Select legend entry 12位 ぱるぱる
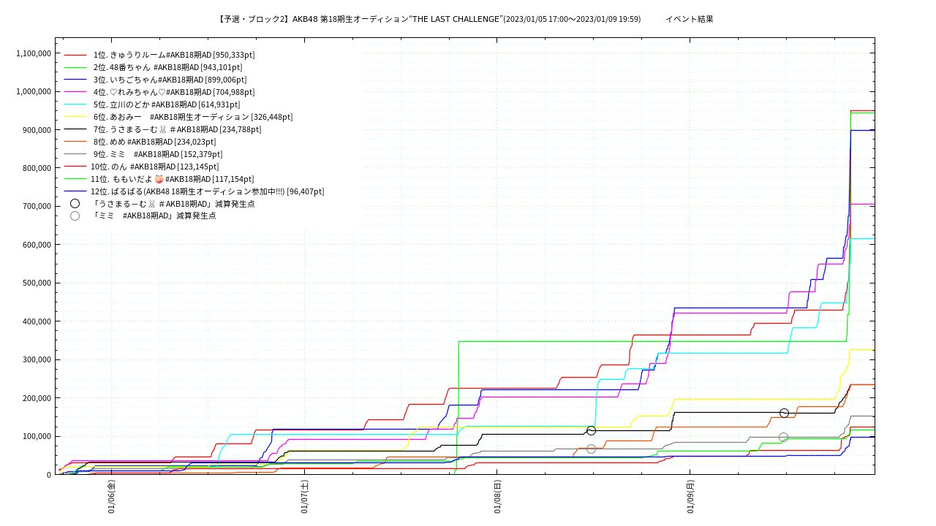Screen dimensions: 936x526 tap(208, 191)
